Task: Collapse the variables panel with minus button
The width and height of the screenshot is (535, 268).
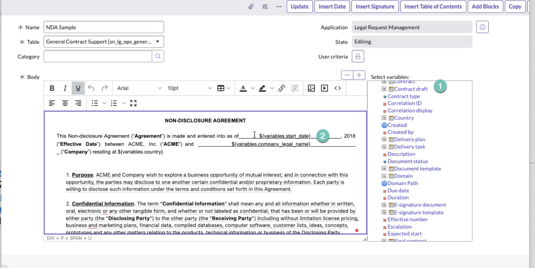Action: (347, 75)
